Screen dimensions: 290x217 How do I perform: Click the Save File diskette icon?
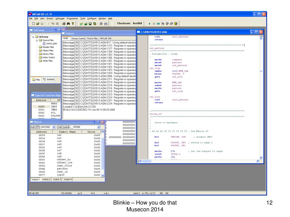[x=42, y=24]
